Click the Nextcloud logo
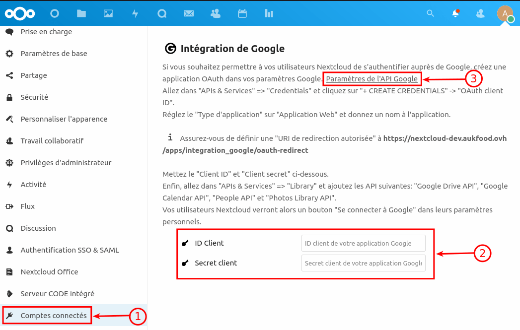The image size is (520, 330). click(20, 13)
